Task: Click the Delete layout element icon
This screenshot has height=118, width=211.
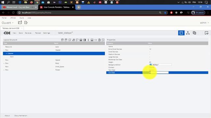Action: (x=103, y=40)
